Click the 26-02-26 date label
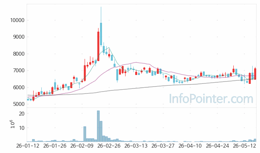The image size is (260, 153). point(109,146)
